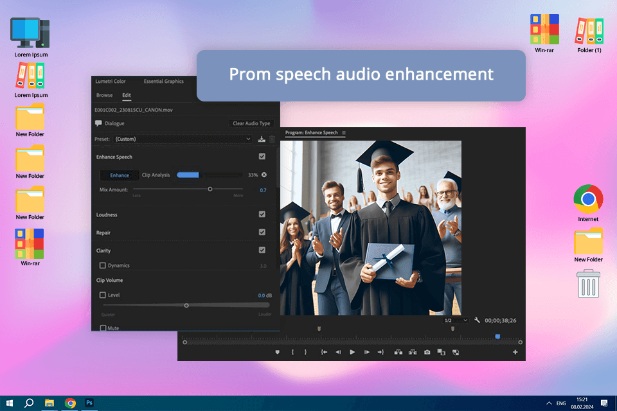The height and width of the screenshot is (411, 617).
Task: Click the Mark In bracket icon
Action: coord(292,353)
